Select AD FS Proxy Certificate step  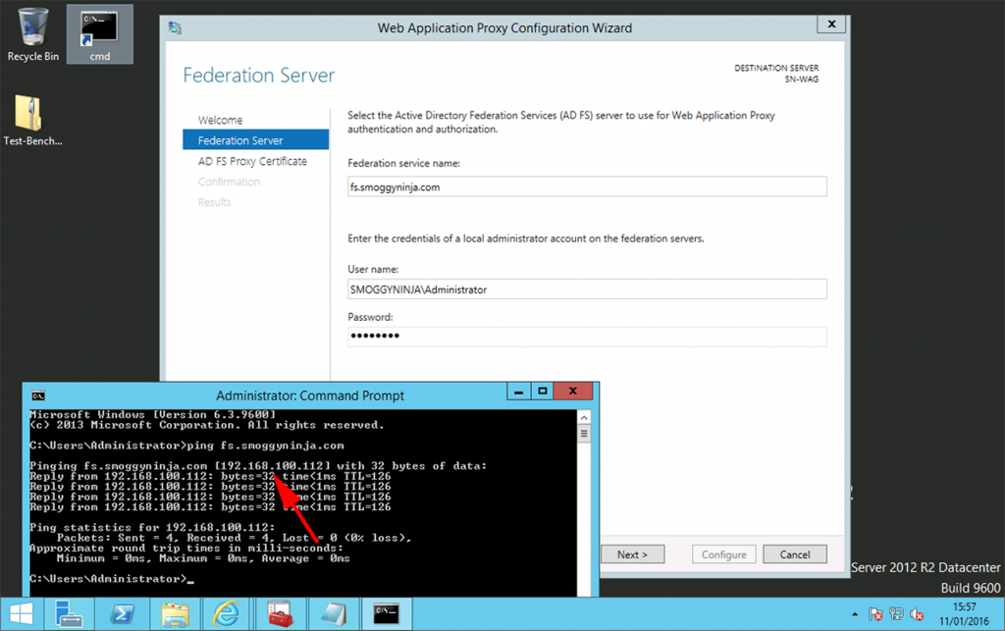click(x=252, y=161)
